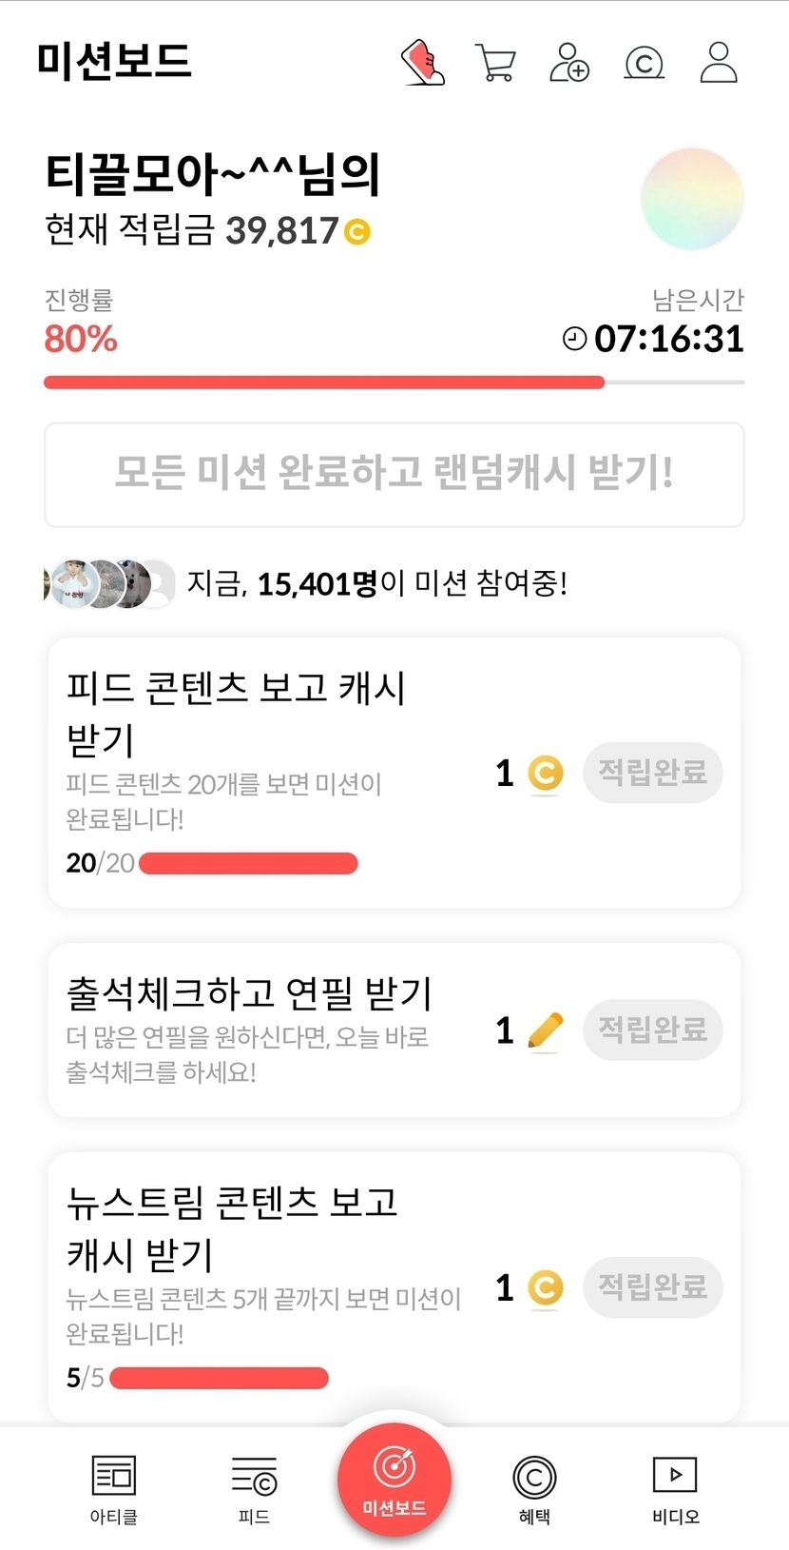Tap the red sneaker icon in header
The width and height of the screenshot is (789, 1550).
[x=423, y=63]
